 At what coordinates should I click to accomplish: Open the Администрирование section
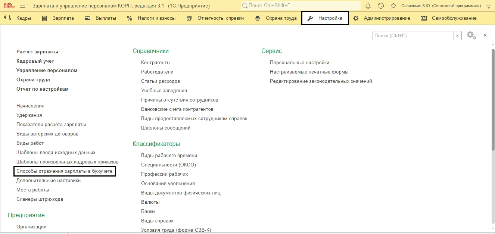tap(387, 18)
